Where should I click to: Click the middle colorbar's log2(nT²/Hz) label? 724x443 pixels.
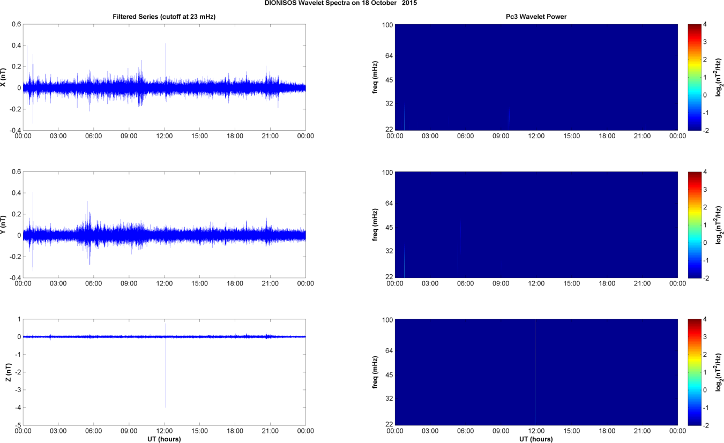[719, 225]
